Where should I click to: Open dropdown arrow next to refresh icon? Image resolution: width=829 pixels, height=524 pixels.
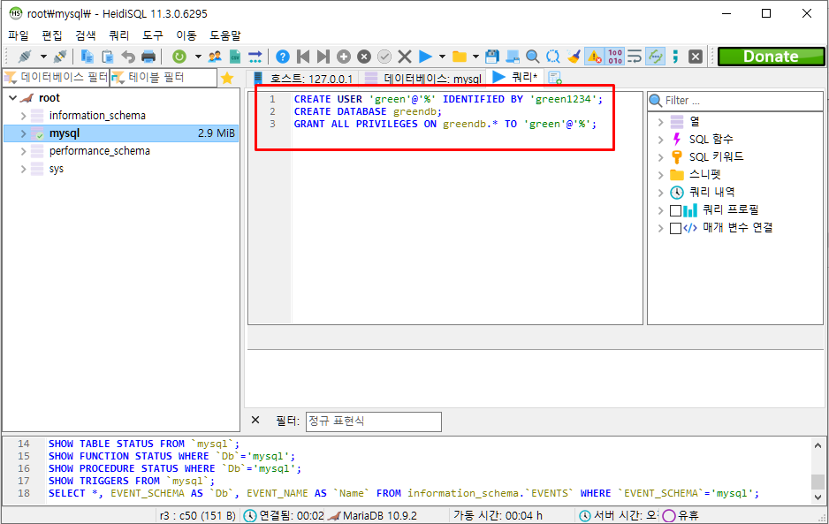[x=198, y=57]
